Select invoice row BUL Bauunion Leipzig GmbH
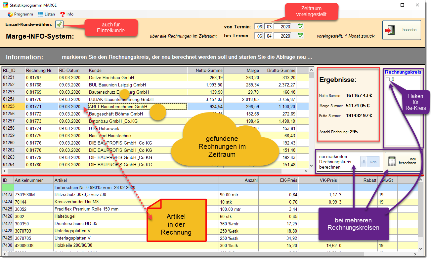The width and height of the screenshot is (431, 260). point(155,85)
